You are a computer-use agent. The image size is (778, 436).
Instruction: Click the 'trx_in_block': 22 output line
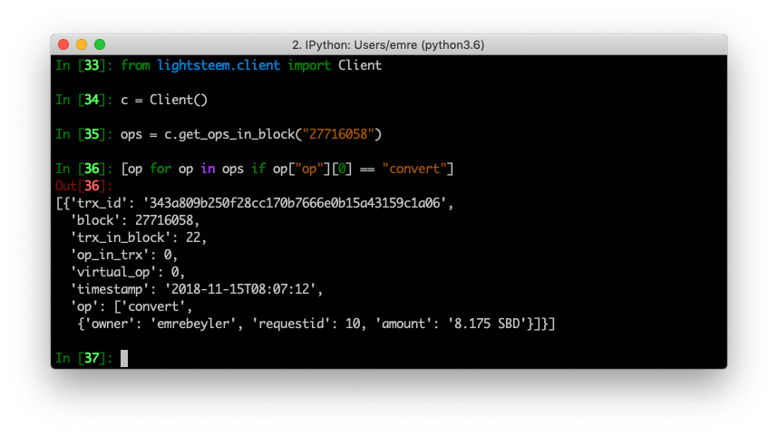(138, 237)
